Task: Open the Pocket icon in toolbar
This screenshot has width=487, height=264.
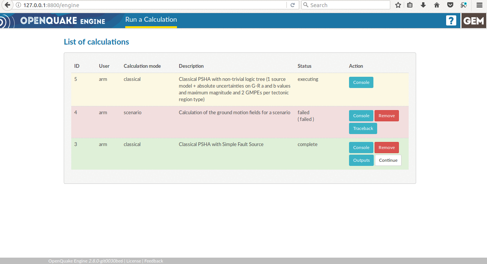Action: (x=450, y=5)
